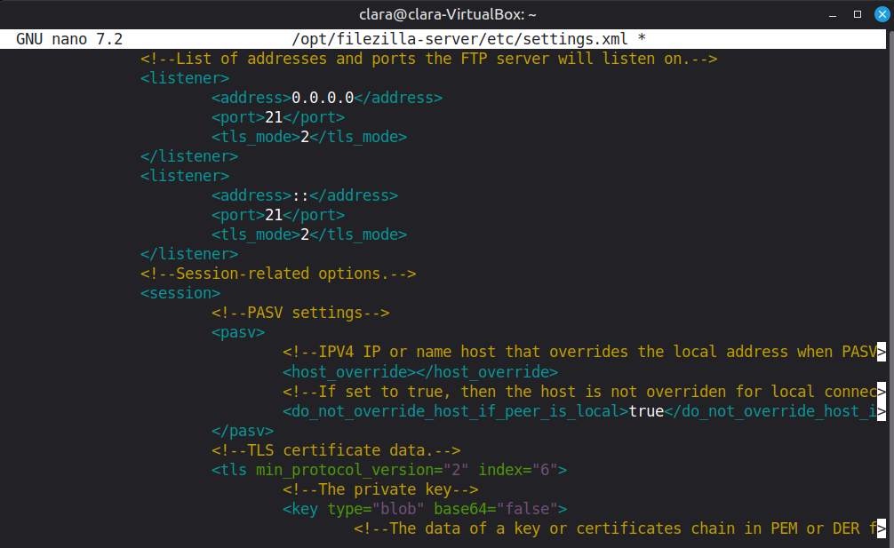Click the :: IPv6 address value
The width and height of the screenshot is (894, 548).
pos(300,195)
